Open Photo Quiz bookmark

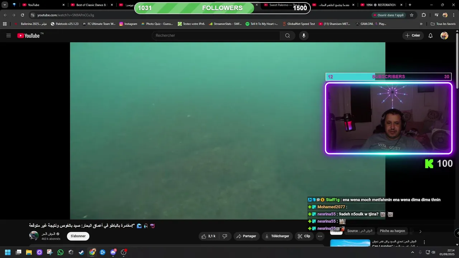click(157, 24)
